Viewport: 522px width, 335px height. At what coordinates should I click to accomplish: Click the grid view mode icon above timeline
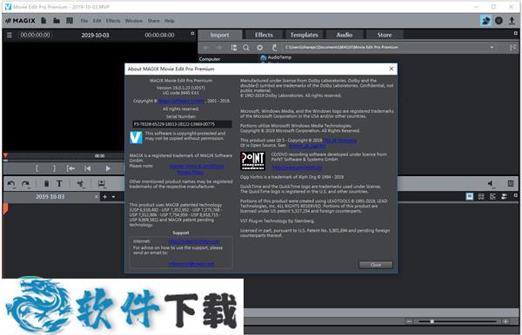[481, 196]
